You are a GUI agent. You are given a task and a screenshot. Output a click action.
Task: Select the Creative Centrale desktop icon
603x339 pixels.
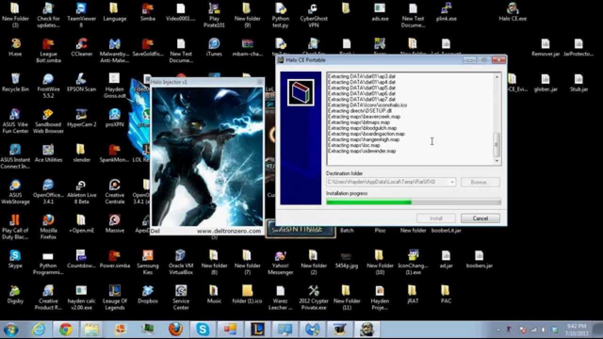tap(114, 192)
